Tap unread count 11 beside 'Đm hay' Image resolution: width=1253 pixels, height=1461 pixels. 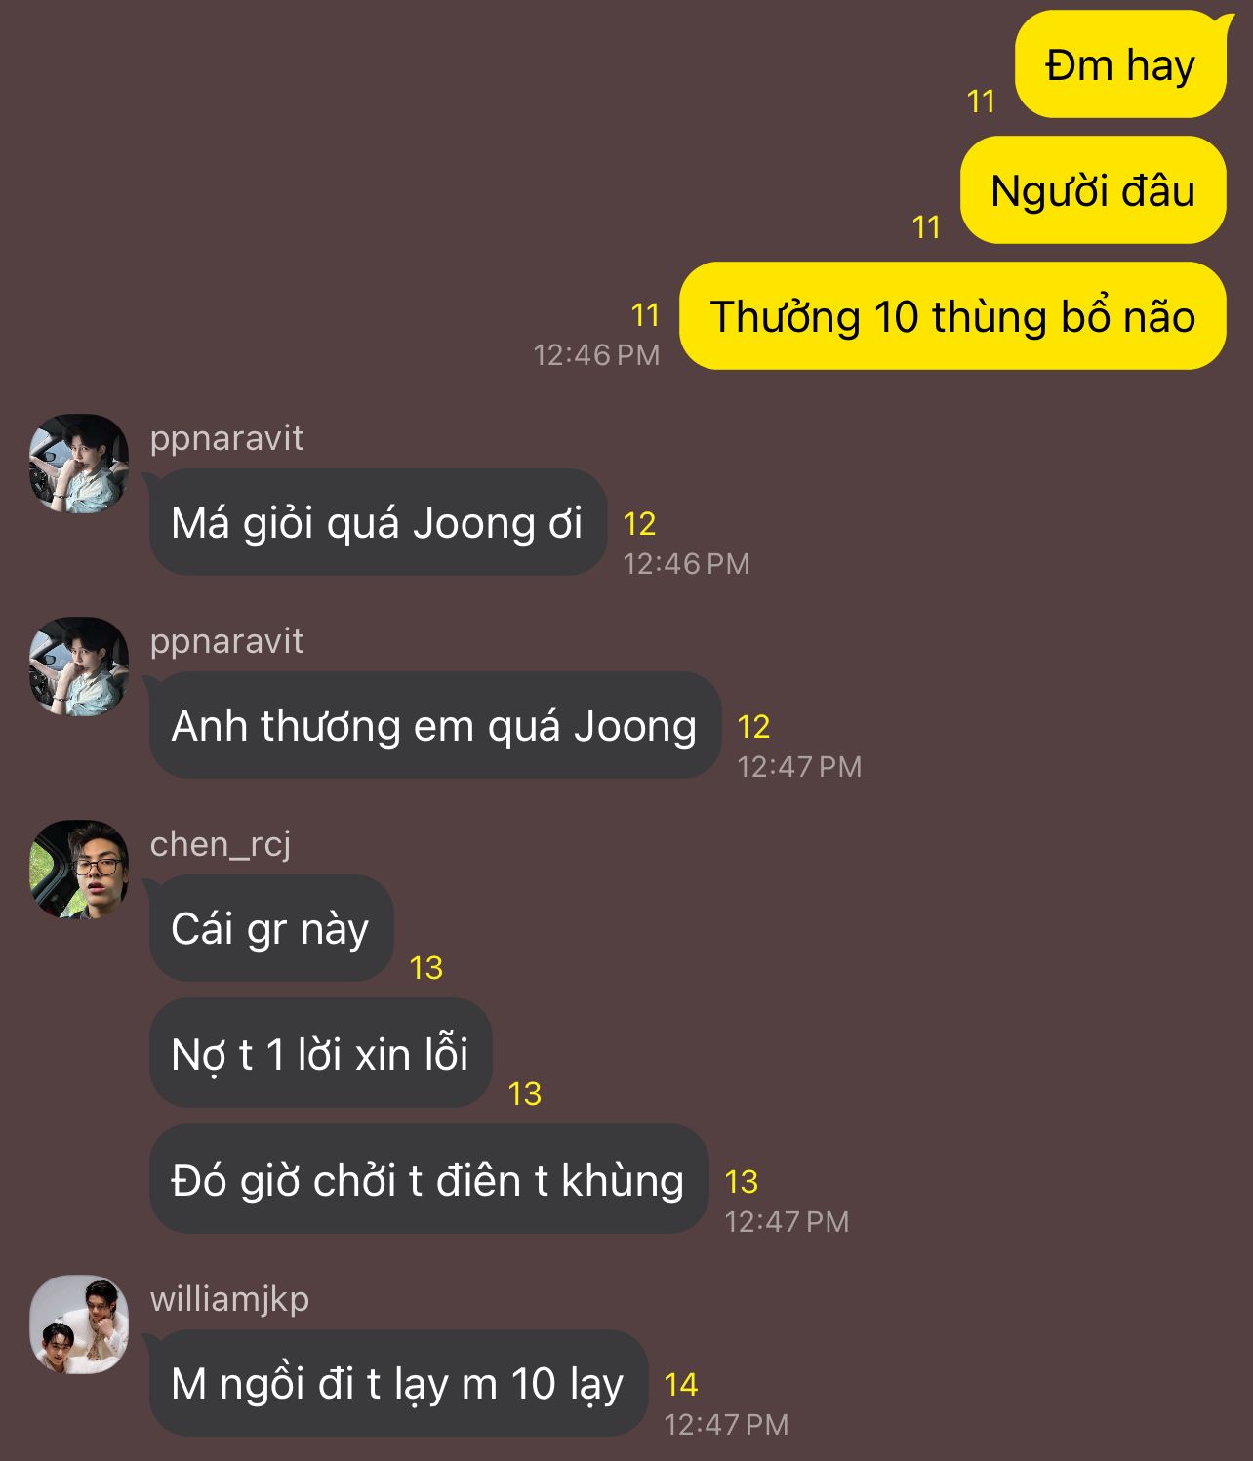coord(981,101)
